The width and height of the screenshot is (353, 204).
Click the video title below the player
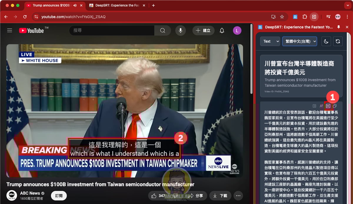coord(100,185)
